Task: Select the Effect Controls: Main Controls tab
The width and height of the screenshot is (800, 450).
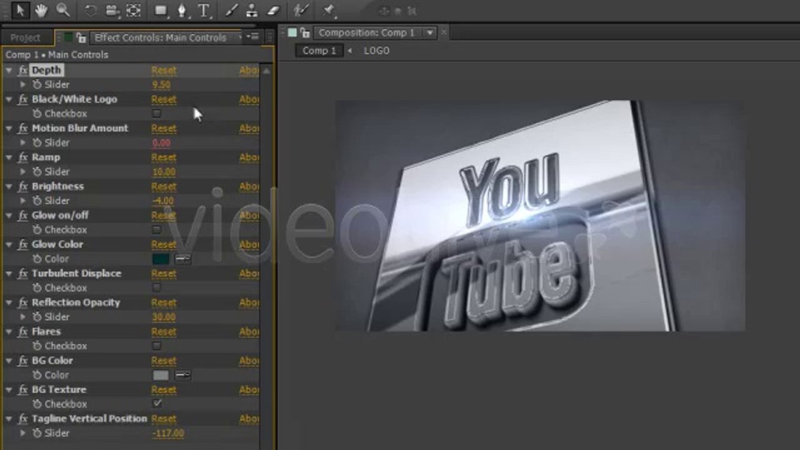Action: tap(160, 38)
